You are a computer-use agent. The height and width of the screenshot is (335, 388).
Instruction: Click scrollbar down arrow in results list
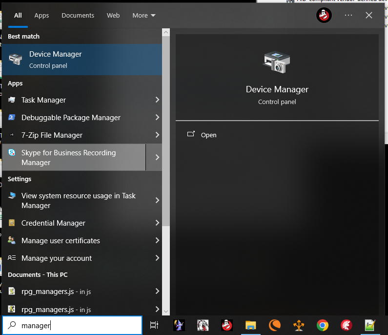(166, 312)
